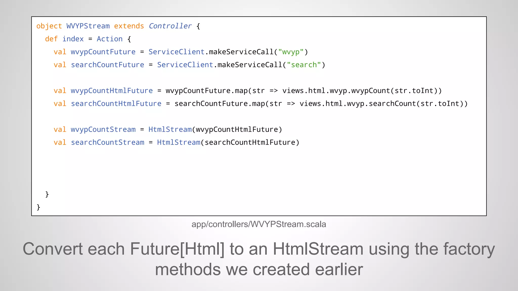Click the "search" string literal

coord(304,65)
